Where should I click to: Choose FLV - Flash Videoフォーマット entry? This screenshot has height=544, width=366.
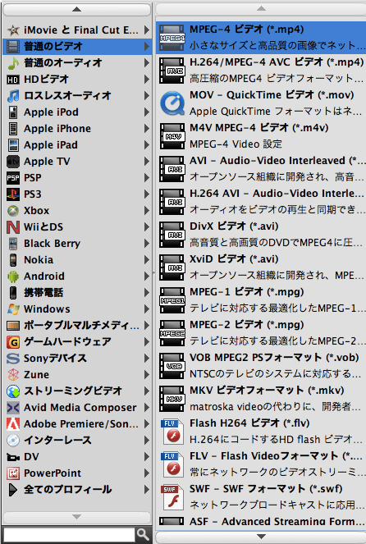click(261, 464)
